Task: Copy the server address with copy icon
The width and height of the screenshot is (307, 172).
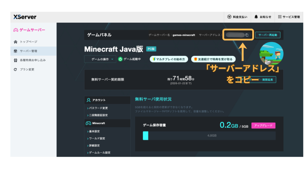Action: tap(247, 35)
